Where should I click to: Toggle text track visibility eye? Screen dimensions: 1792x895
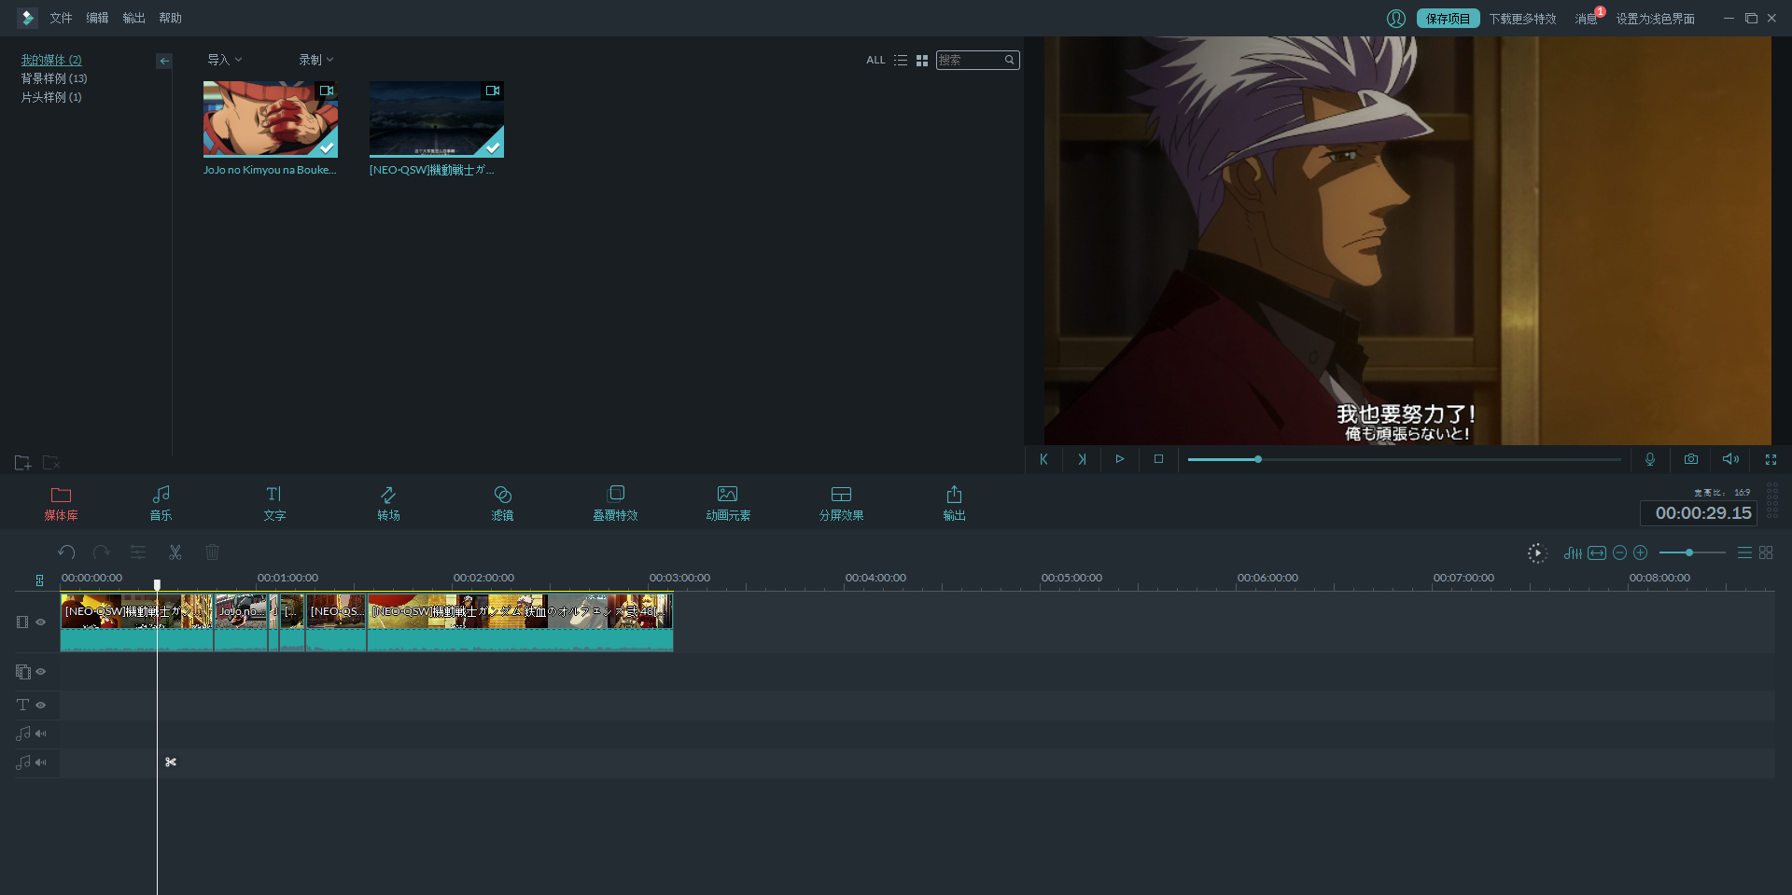[41, 706]
